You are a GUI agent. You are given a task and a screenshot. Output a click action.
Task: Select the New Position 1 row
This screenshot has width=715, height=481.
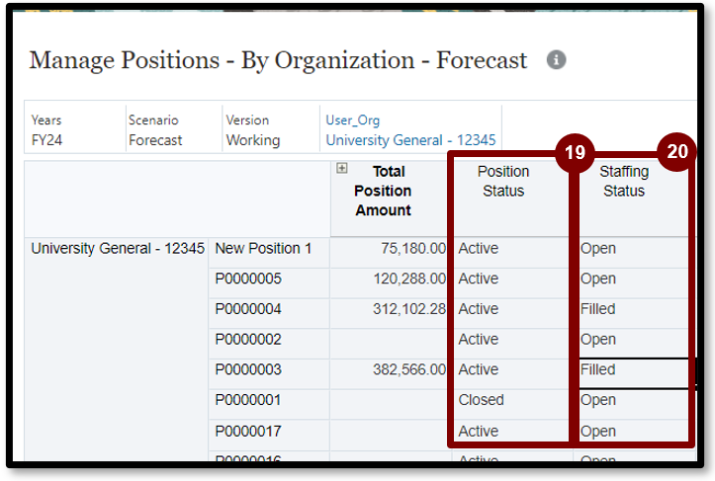tap(263, 249)
